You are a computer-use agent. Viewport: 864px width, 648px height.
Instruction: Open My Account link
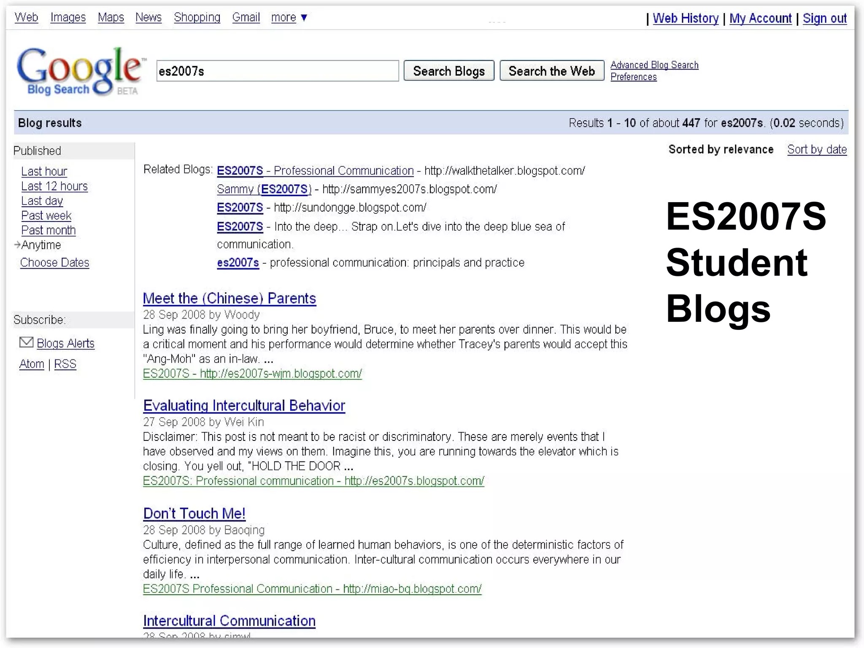(761, 18)
